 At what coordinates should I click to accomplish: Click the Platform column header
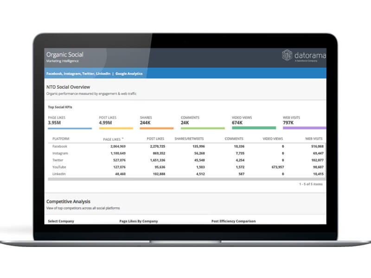(x=61, y=139)
